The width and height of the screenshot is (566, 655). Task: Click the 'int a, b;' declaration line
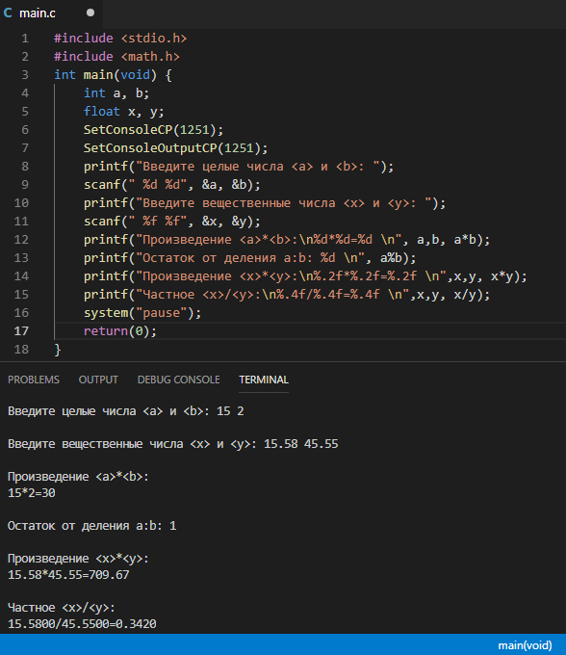pos(116,93)
